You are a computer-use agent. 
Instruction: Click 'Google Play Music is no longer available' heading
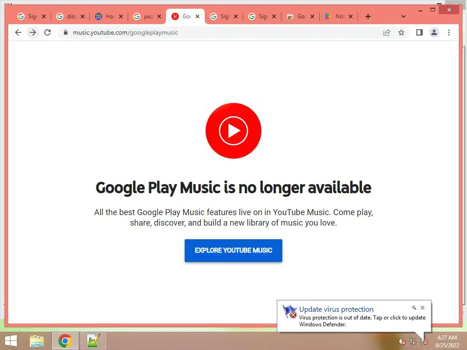(233, 188)
